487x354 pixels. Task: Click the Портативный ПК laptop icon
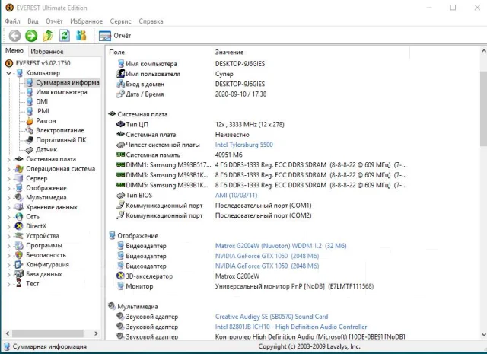click(30, 140)
